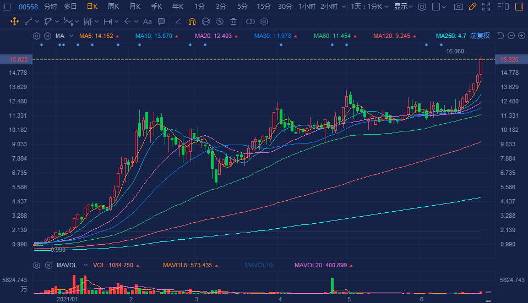The height and width of the screenshot is (303, 528).
Task: Switch to 1小时 interval
Action: (x=307, y=7)
